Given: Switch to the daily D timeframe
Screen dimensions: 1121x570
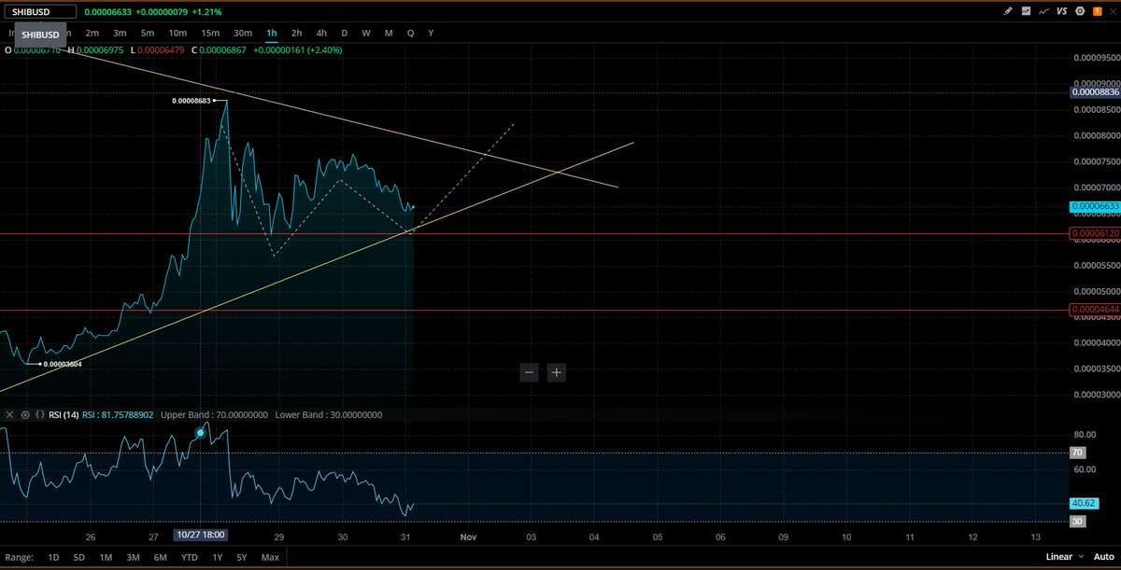Looking at the screenshot, I should (x=344, y=33).
